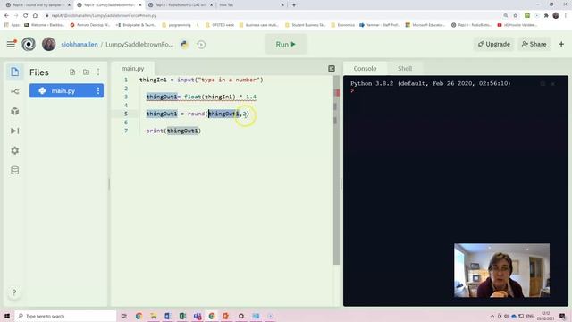Switch to the Shell tab
This screenshot has width=572, height=322.
point(405,68)
